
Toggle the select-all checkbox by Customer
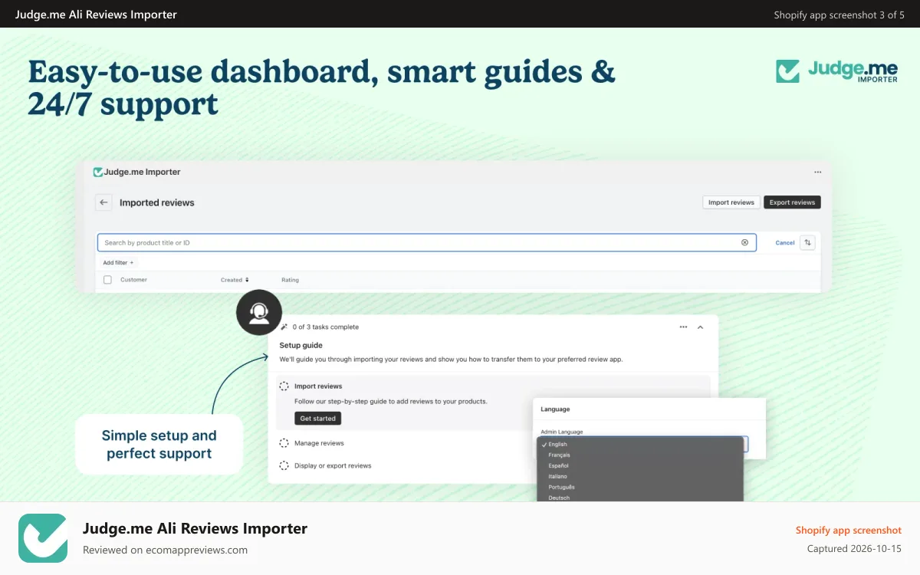click(107, 280)
